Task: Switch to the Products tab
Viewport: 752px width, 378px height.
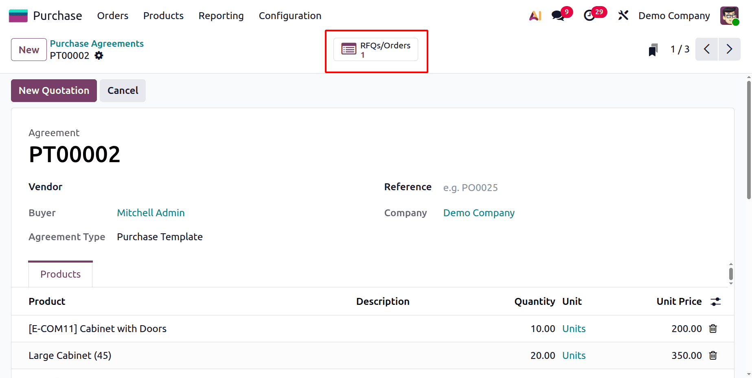Action: (60, 274)
